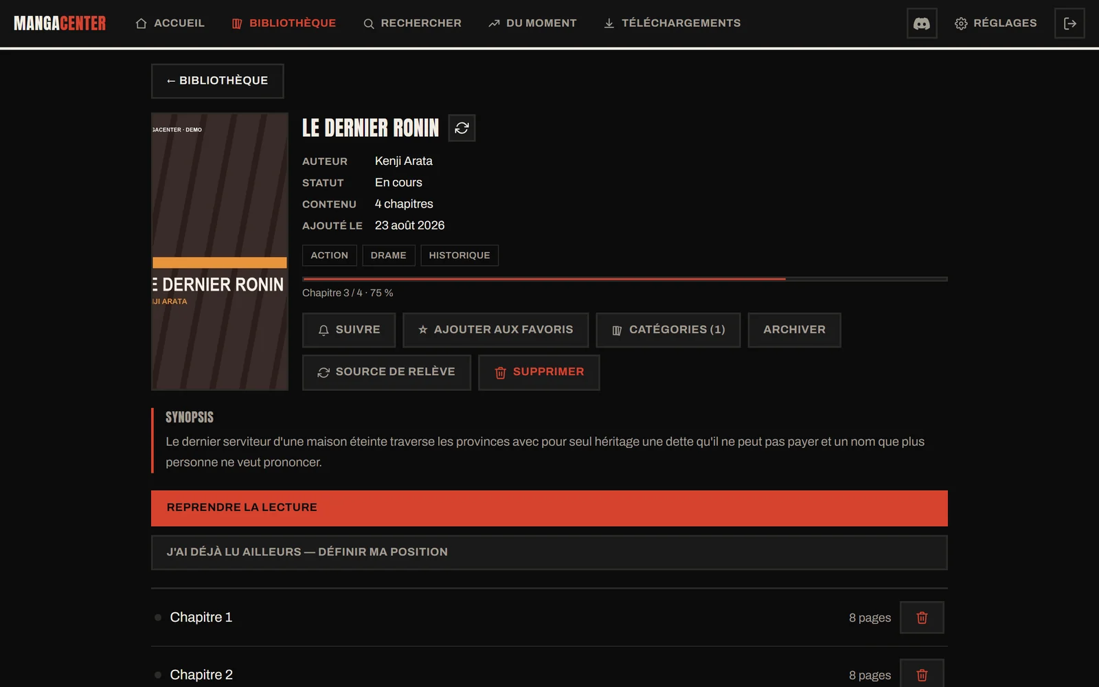Screen dimensions: 1099x687
Task: Click the added date 23 août 2026
Action: [x=409, y=225]
